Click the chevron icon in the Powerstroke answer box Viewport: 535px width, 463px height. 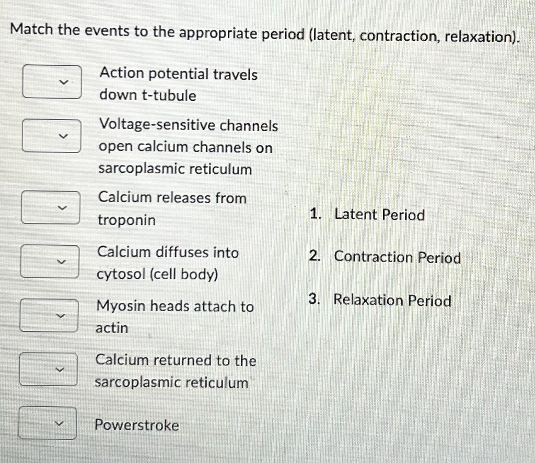tap(62, 425)
